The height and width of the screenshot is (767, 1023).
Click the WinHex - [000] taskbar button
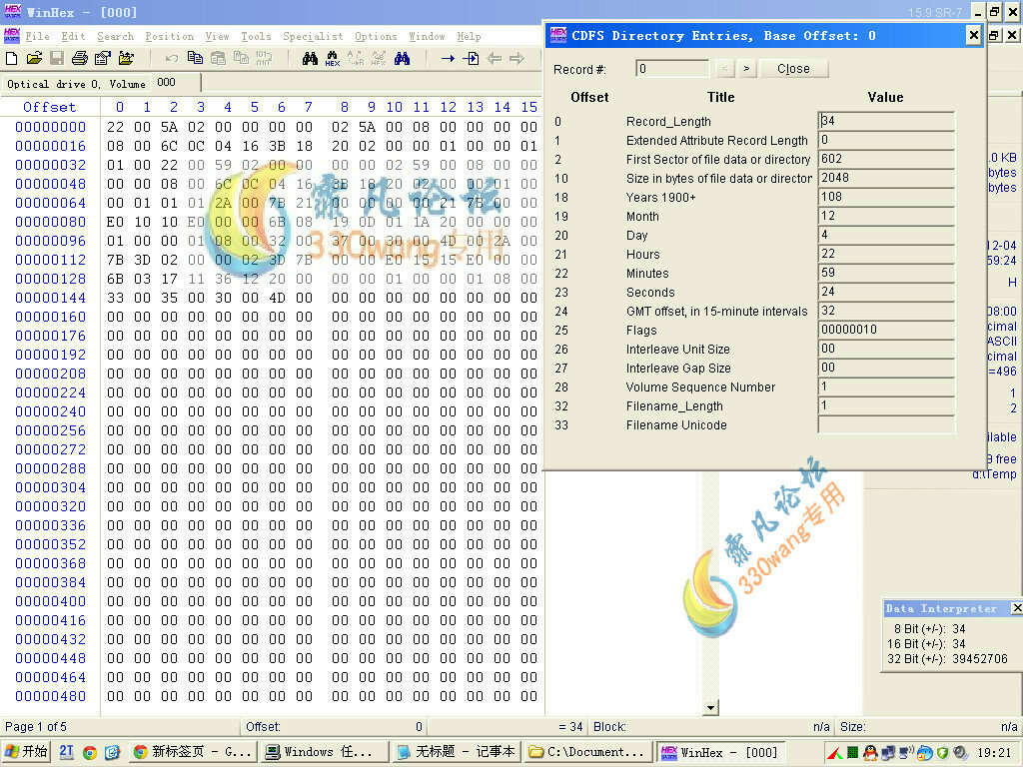click(721, 752)
